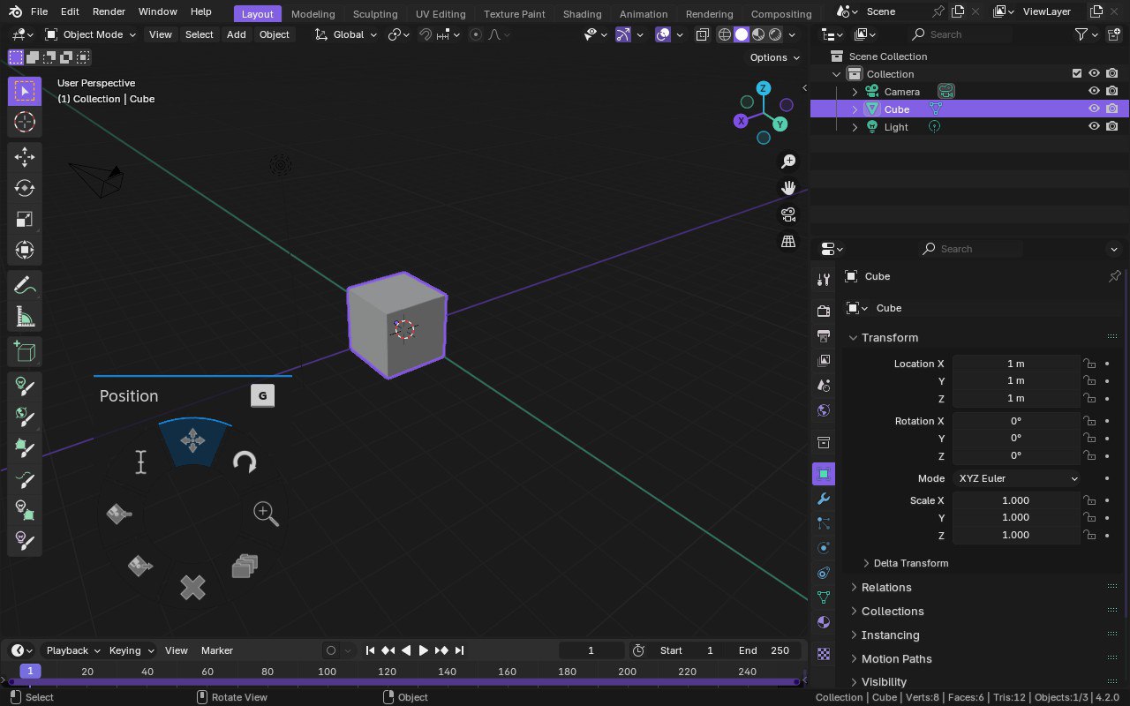Toggle X-ray mode in the viewport header

(702, 34)
